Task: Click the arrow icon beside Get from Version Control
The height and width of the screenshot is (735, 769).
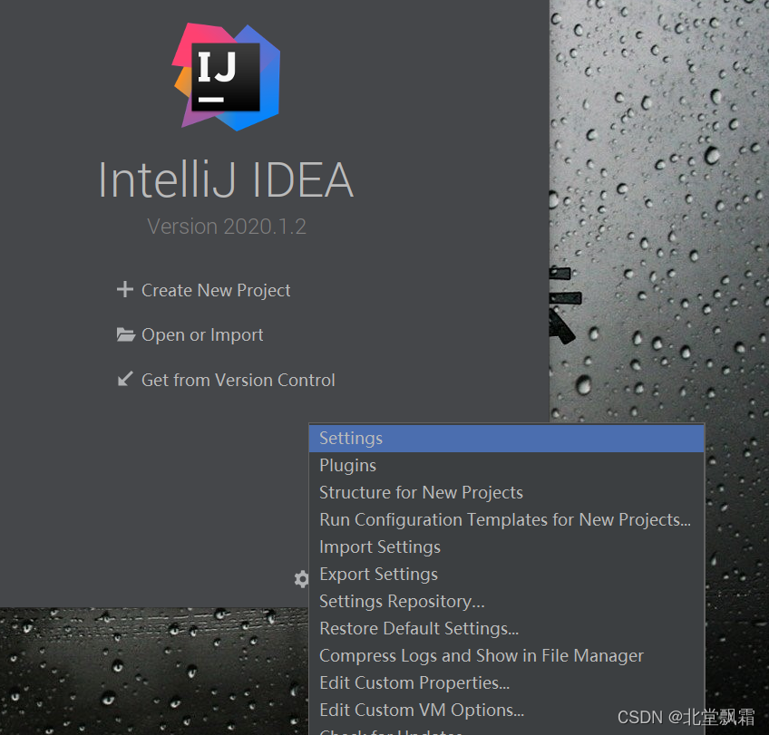Action: [125, 379]
